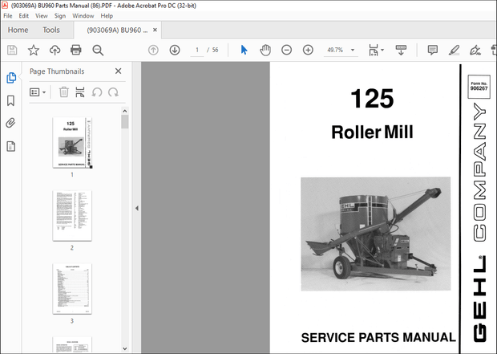Select the (903069A) BU960 document tab
Screen dimensions: 497x354
117,31
